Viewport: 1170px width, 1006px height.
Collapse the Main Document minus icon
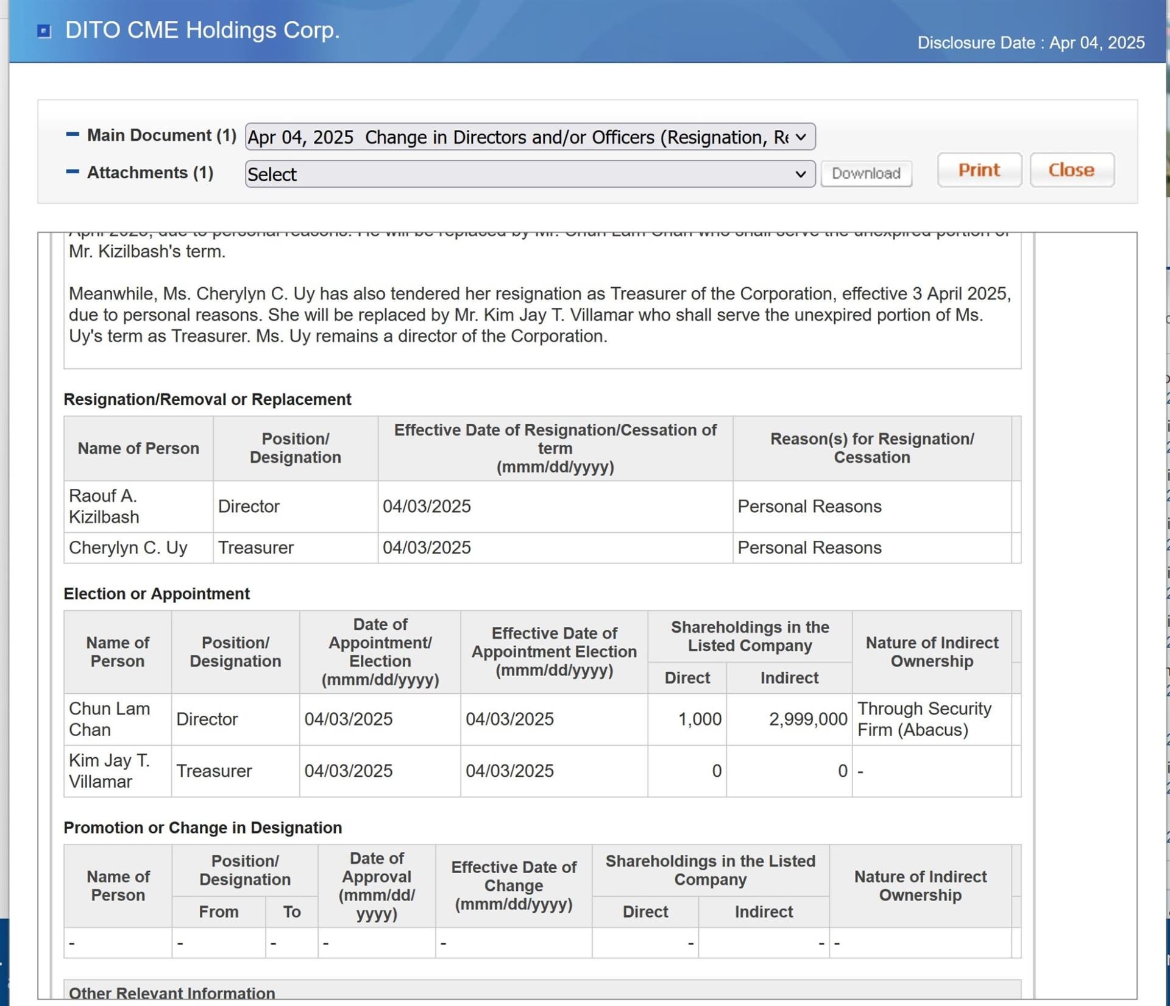tap(72, 134)
